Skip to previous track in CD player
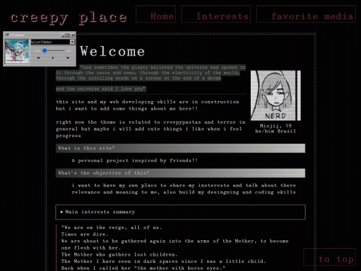The width and height of the screenshot is (361, 271). [x=38, y=58]
